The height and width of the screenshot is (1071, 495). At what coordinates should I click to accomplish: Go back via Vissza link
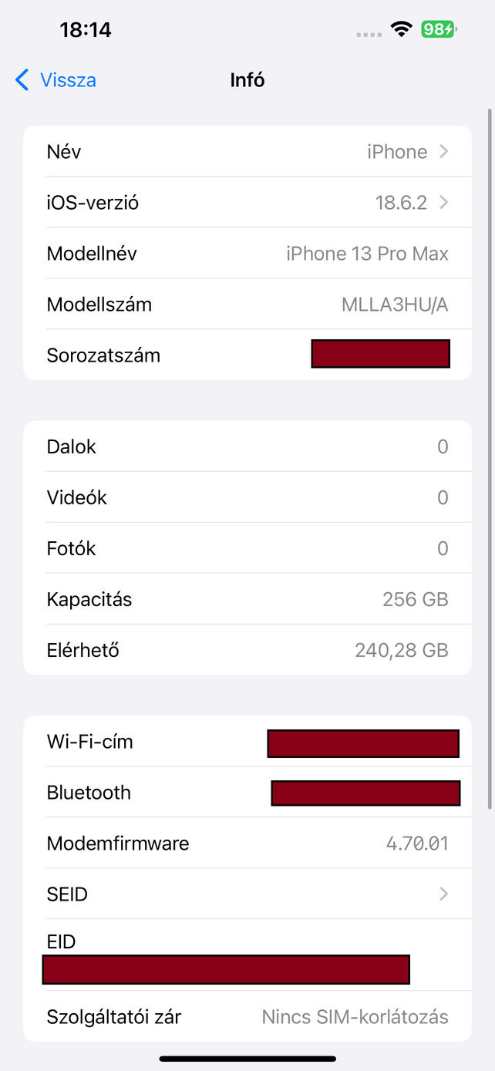pyautogui.click(x=68, y=80)
